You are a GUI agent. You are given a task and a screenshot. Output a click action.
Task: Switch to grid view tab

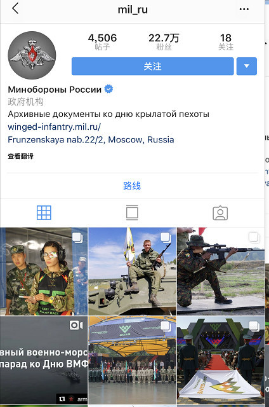[x=44, y=212]
